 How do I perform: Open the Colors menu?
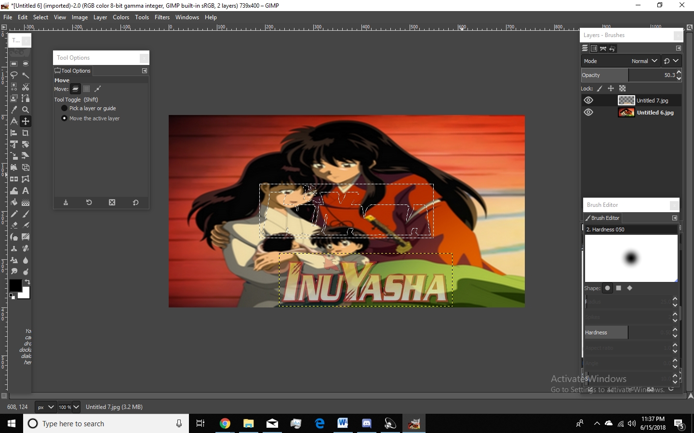point(121,17)
